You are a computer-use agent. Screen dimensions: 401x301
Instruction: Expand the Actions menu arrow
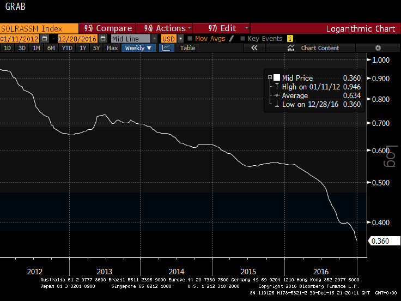(x=190, y=28)
